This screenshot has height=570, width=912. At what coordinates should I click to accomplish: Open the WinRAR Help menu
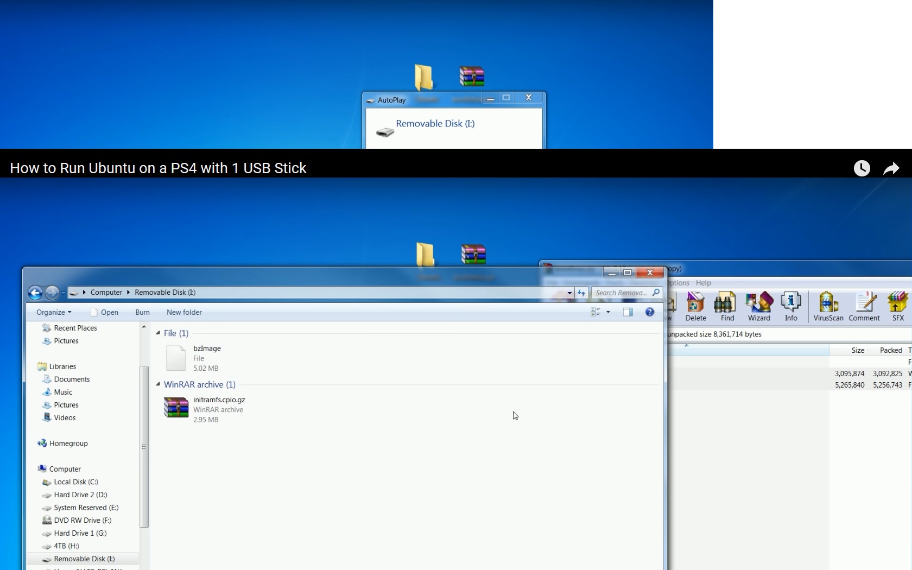pos(703,283)
